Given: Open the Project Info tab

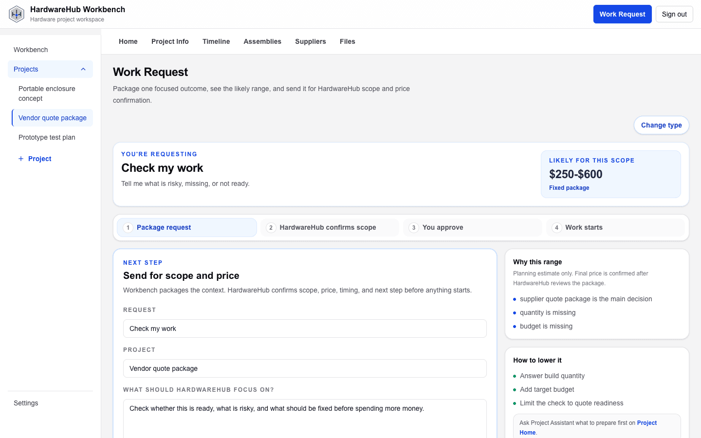Looking at the screenshot, I should click(170, 41).
